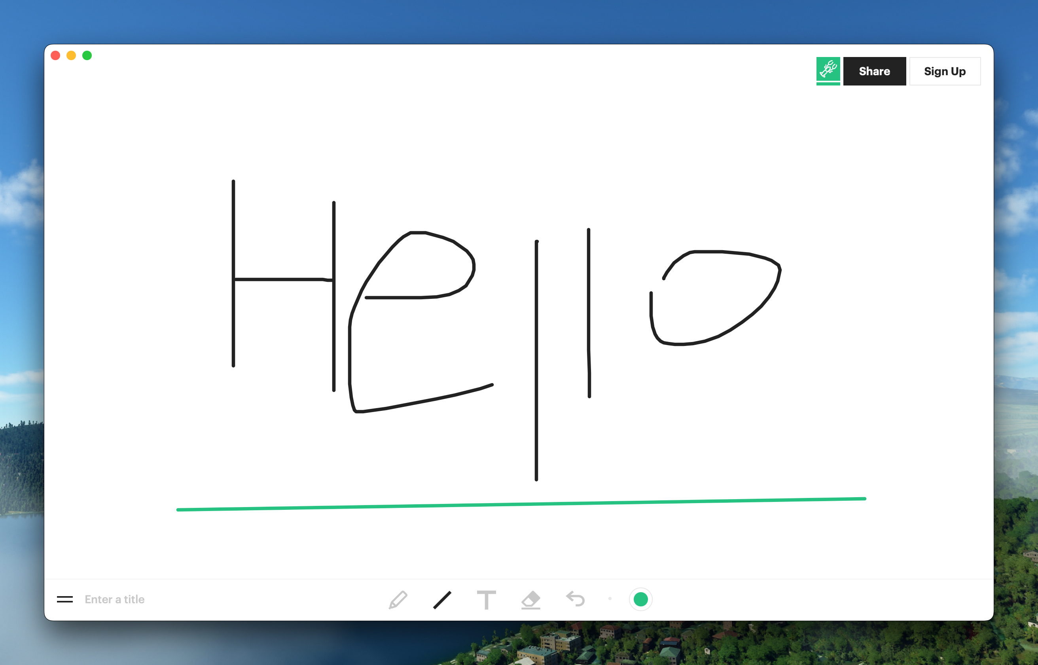
Task: Click the Sign Up button
Action: (945, 71)
